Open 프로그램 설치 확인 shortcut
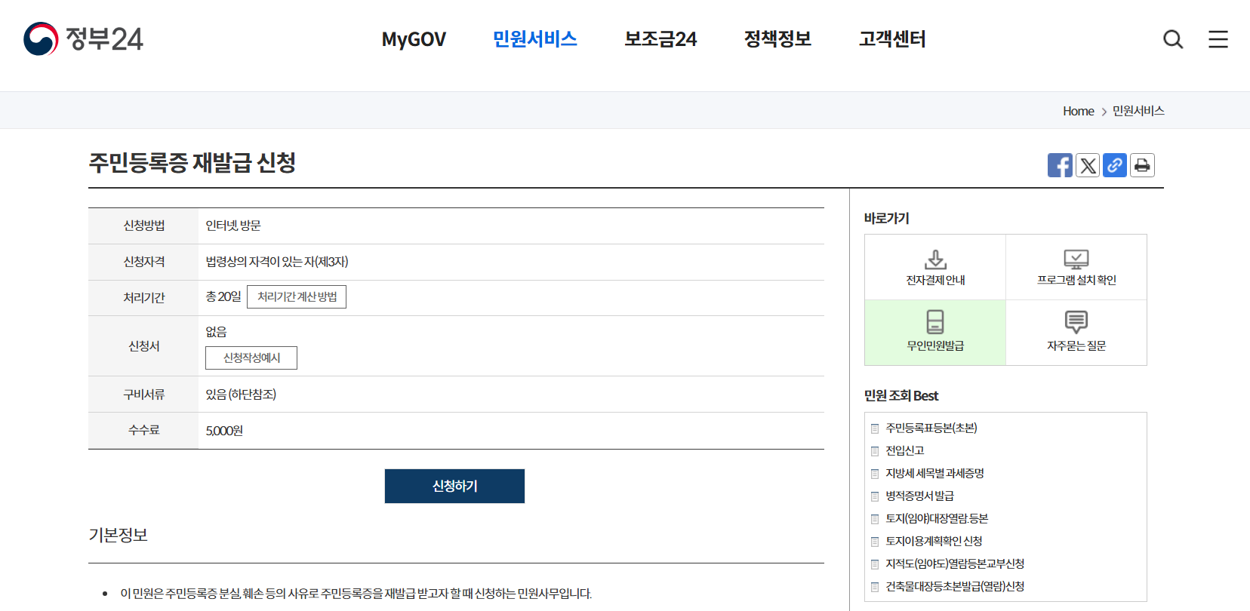 1076,267
